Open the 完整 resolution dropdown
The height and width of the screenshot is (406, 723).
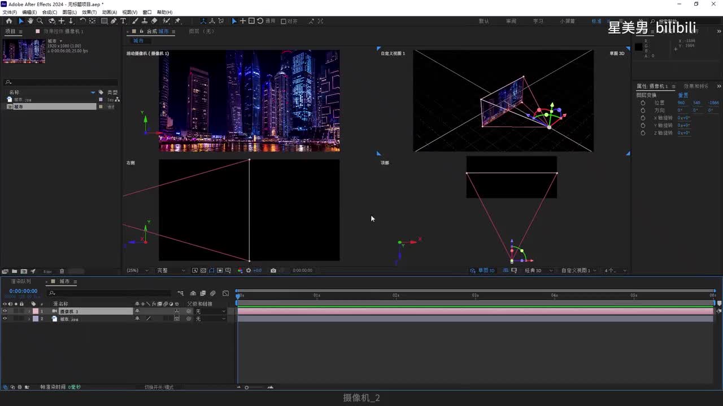[171, 271]
